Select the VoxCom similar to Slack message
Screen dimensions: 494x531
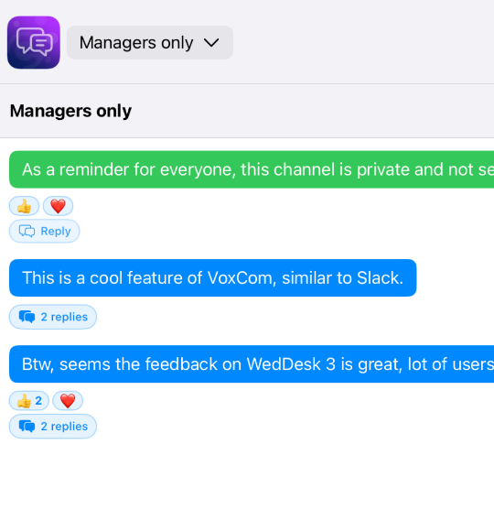(x=212, y=278)
